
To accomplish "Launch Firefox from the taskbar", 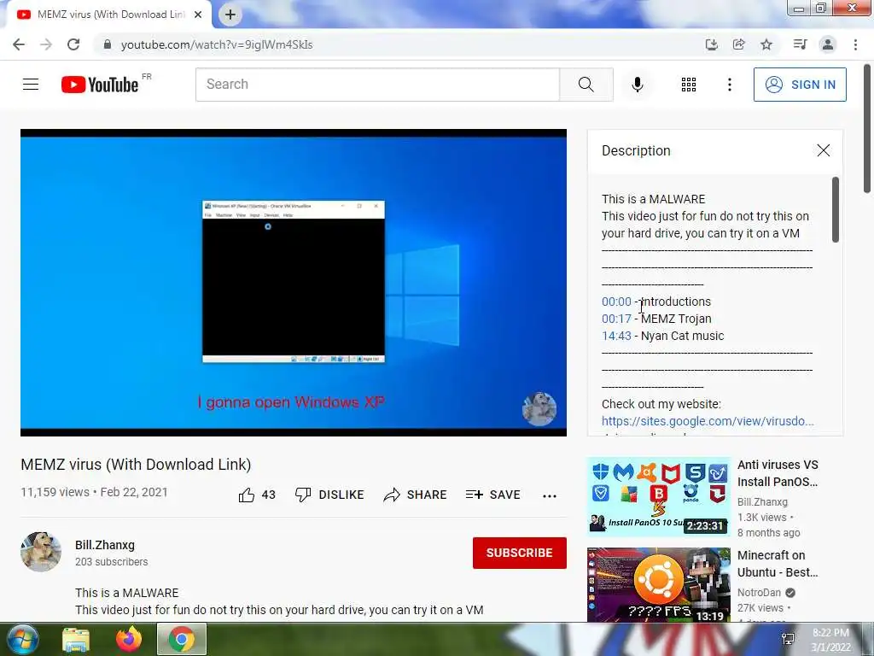I will [129, 639].
